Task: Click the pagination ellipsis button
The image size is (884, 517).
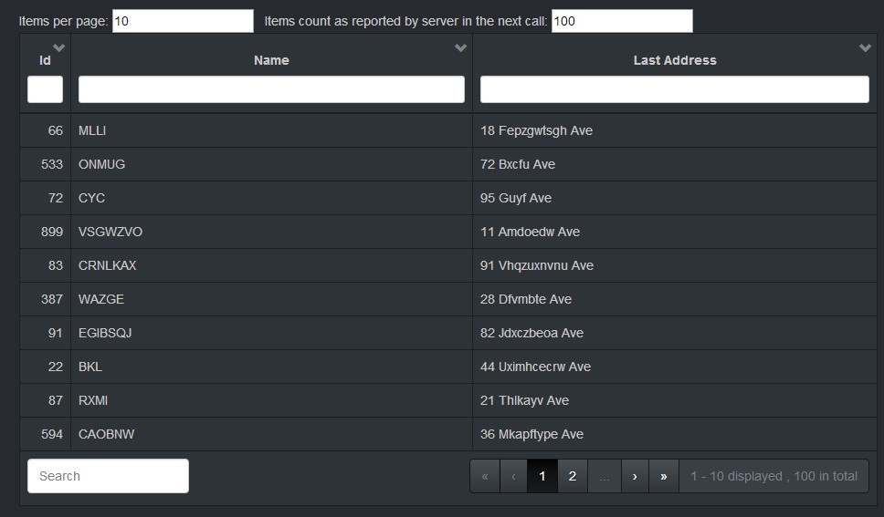Action: 604,476
